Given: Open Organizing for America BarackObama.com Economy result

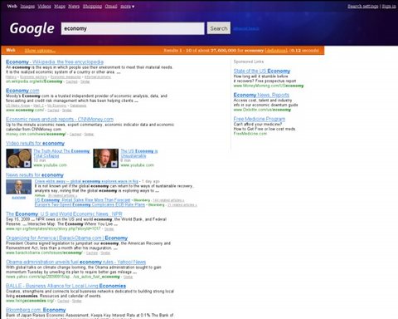Looking at the screenshot, I should point(67,238).
